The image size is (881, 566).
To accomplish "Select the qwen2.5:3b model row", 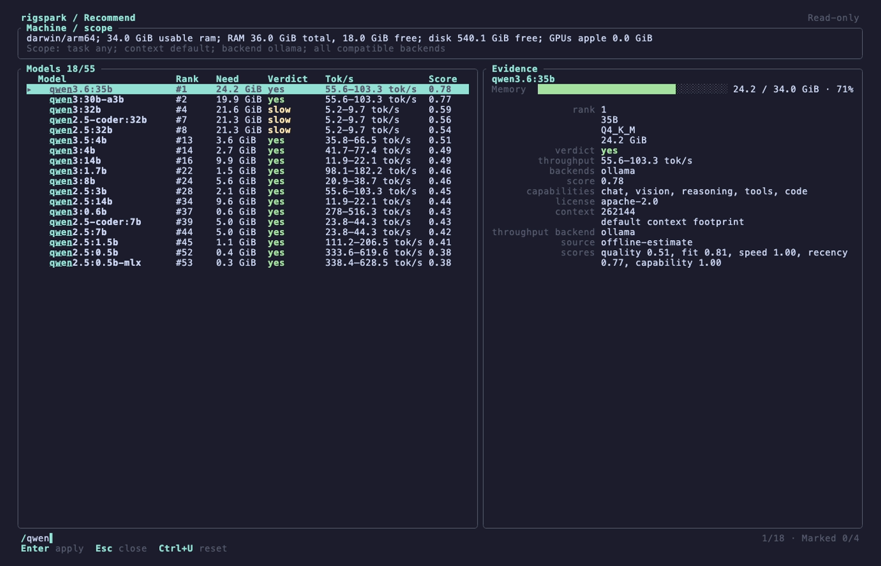I will (x=247, y=191).
